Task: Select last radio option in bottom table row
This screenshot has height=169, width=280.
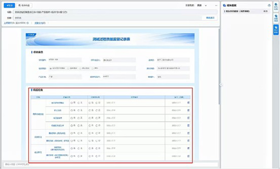Action: (x=97, y=156)
